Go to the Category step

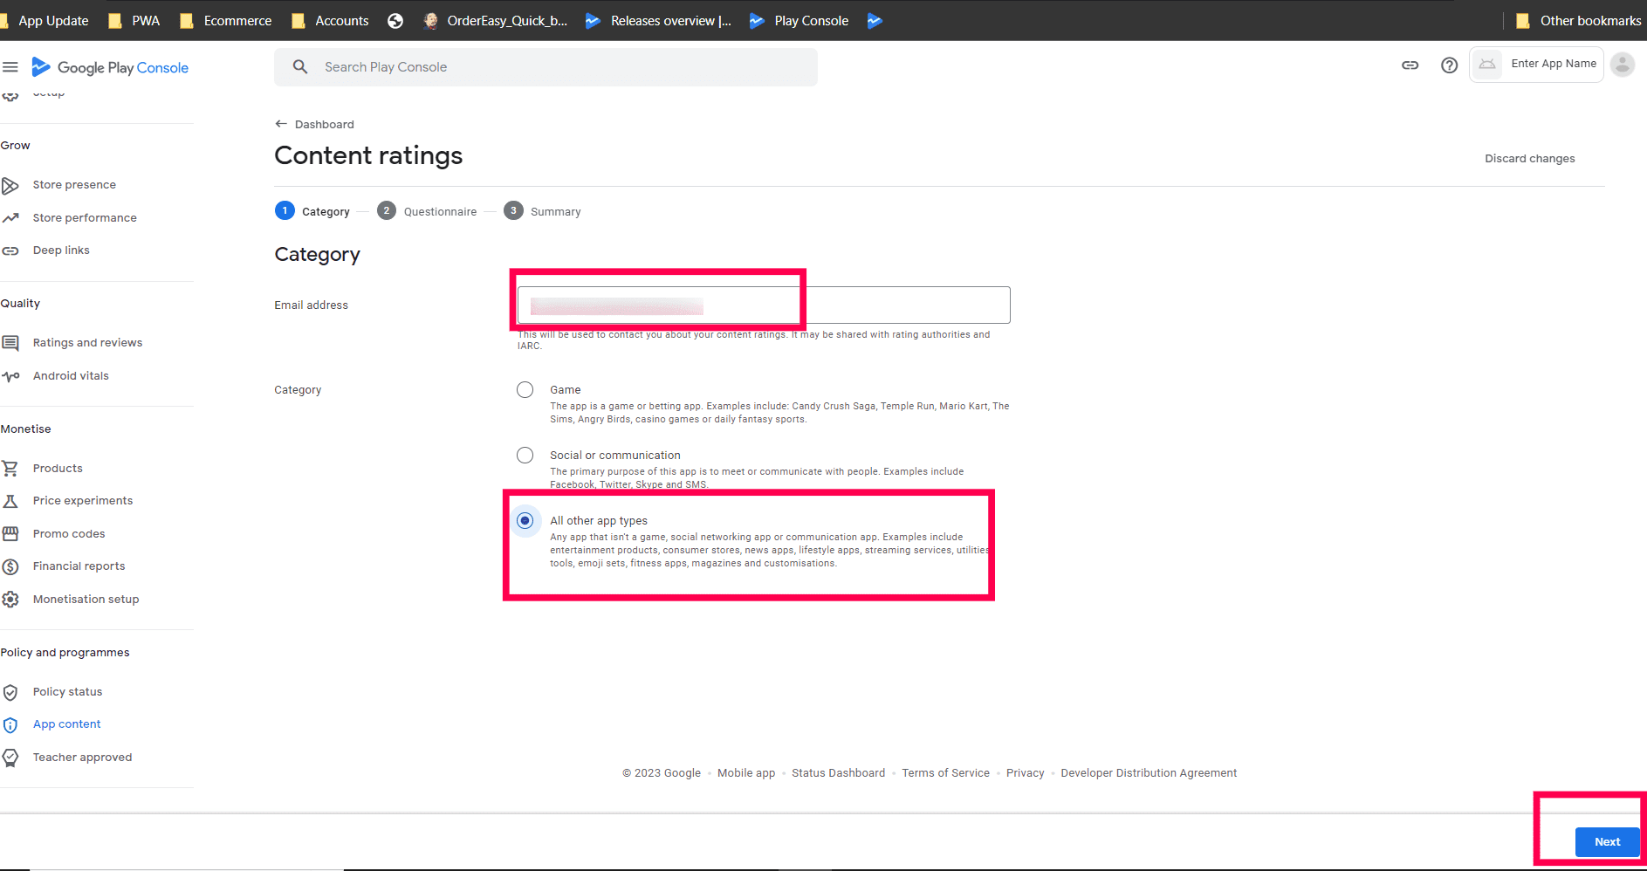(x=312, y=211)
